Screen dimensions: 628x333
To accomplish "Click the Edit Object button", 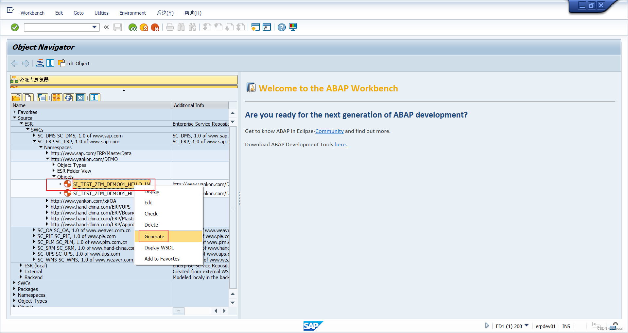I will click(x=74, y=63).
